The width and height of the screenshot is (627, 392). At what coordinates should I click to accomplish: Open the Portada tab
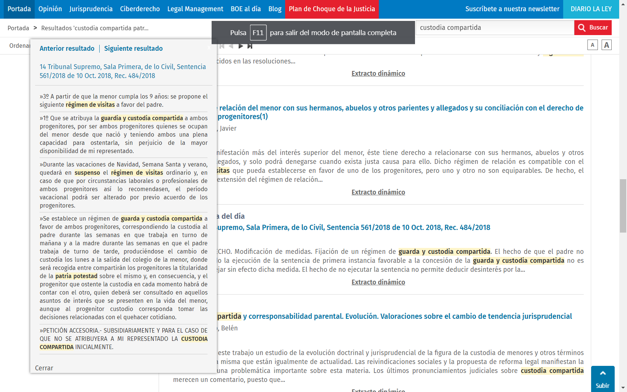(x=19, y=9)
